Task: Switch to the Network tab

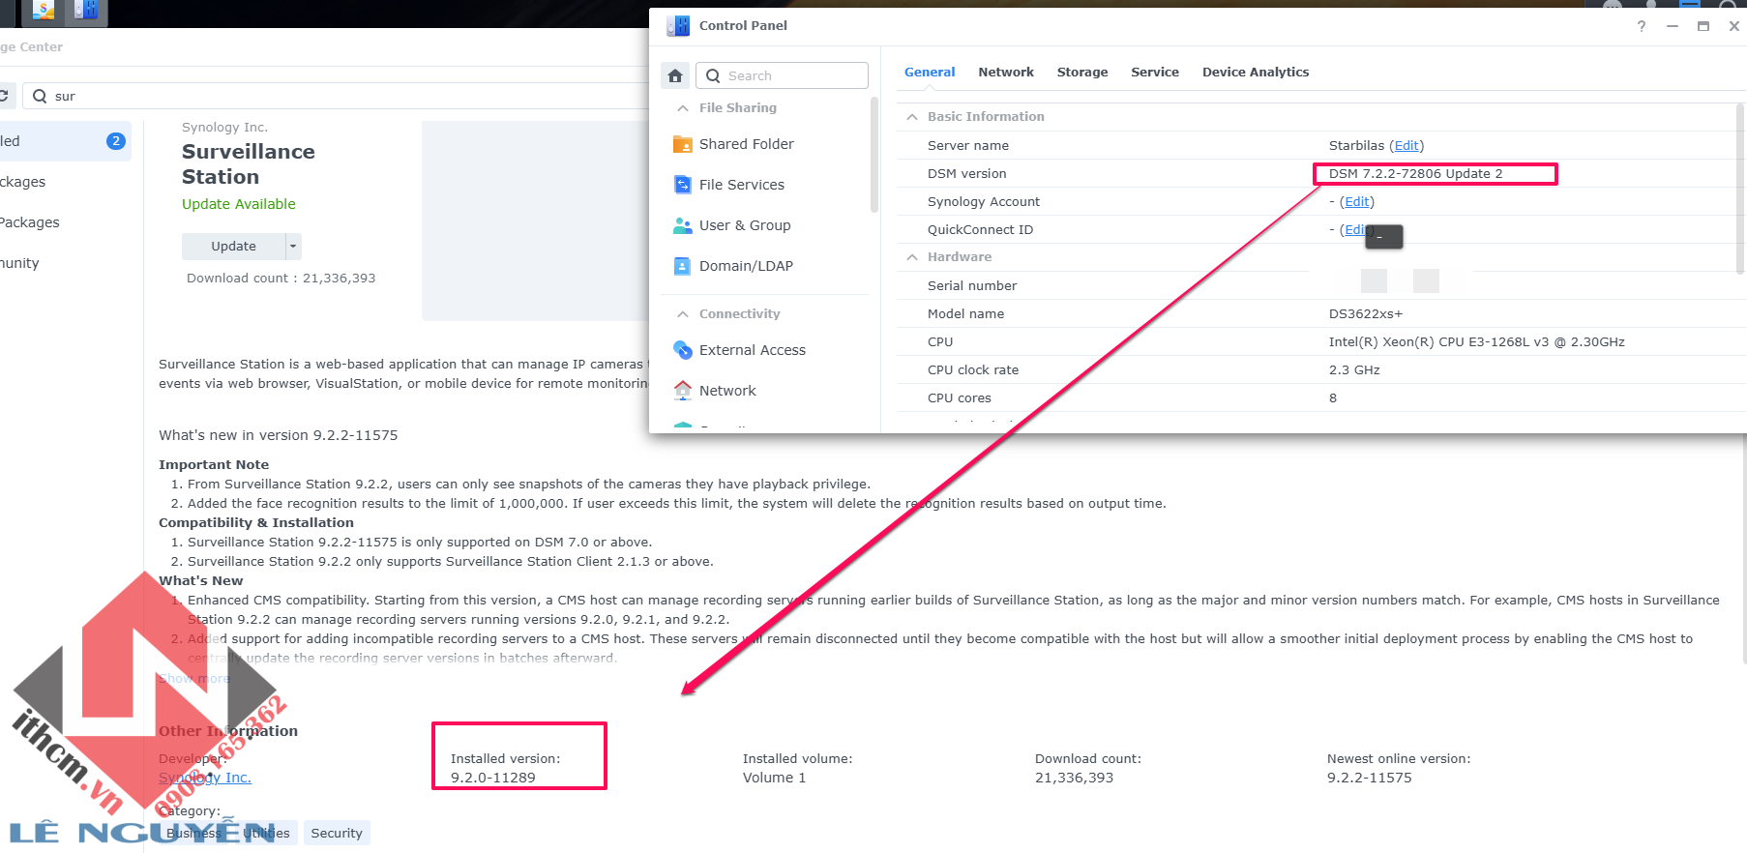Action: (x=1006, y=73)
